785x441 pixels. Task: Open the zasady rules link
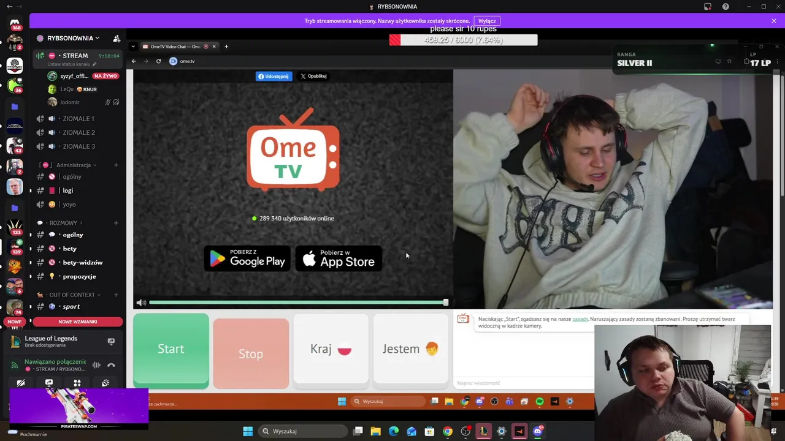[x=580, y=319]
